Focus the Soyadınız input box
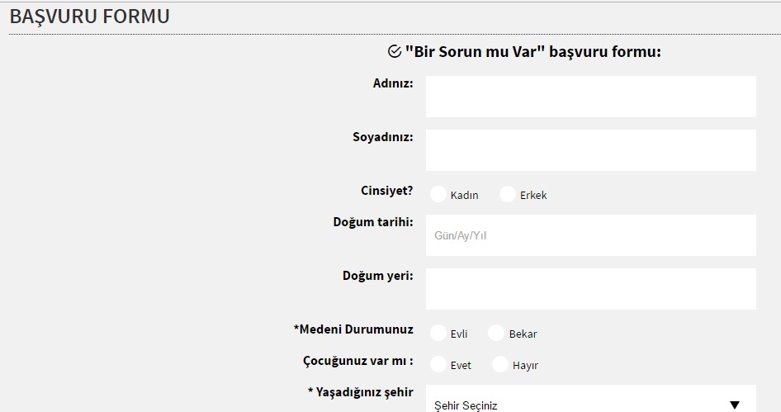The image size is (781, 412). tap(591, 150)
